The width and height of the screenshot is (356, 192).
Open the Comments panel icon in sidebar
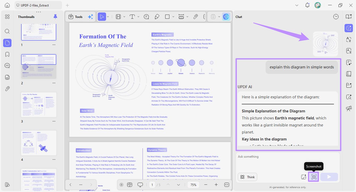tap(7, 66)
